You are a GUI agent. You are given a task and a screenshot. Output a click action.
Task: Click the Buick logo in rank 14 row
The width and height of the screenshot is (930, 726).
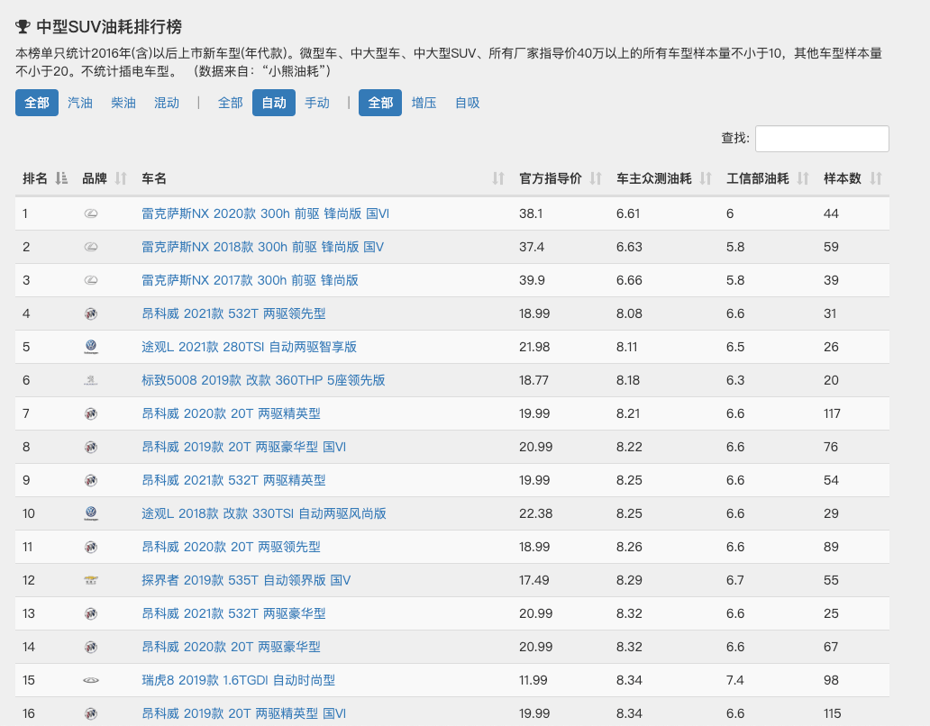coord(91,647)
